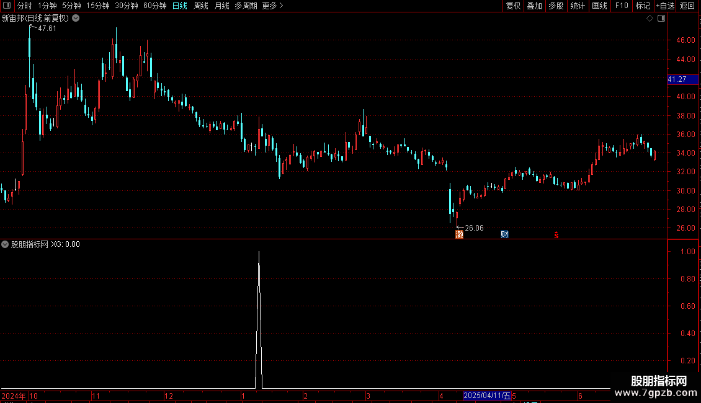Screen dimensions: 701x403
Task: Toggle the right side panel icon
Action: 661,19
